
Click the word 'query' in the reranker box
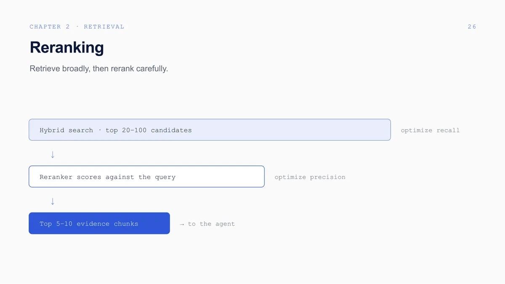165,178
